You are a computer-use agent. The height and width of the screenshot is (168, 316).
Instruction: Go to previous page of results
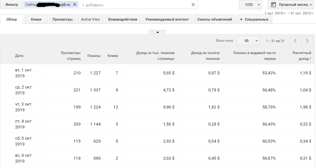point(295,41)
